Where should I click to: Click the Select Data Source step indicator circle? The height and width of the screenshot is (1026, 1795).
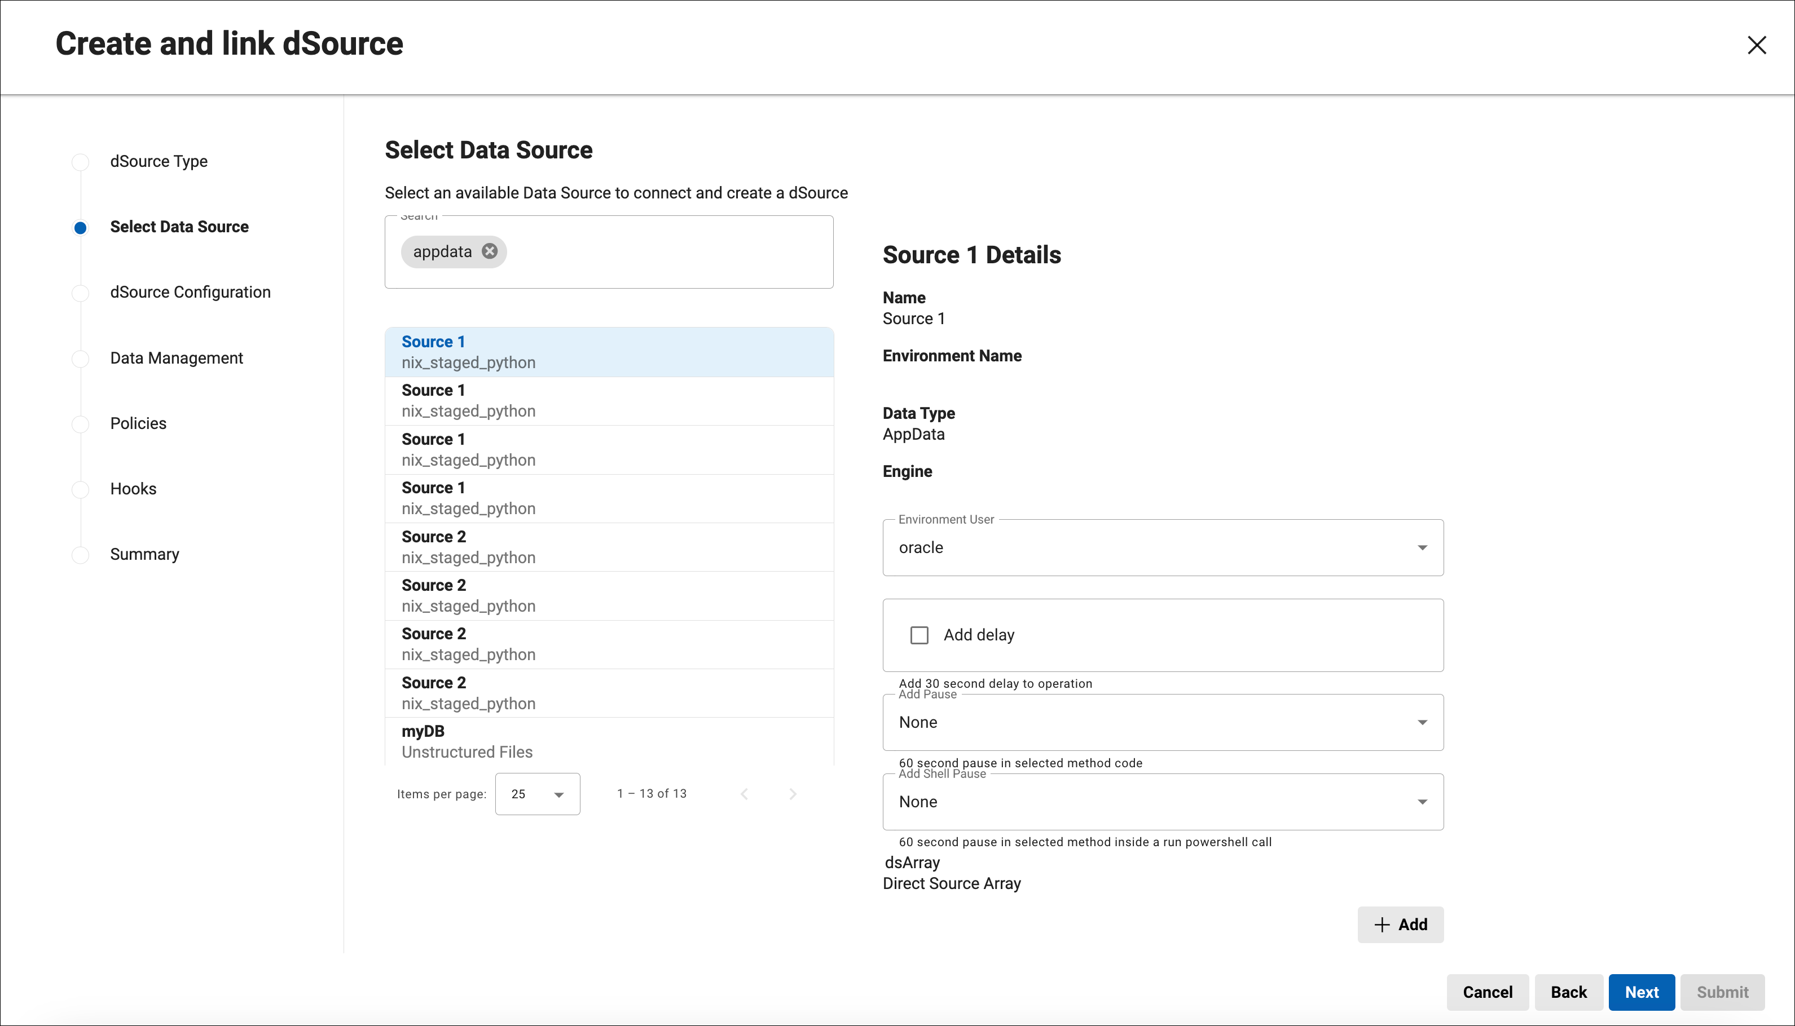[x=80, y=227]
